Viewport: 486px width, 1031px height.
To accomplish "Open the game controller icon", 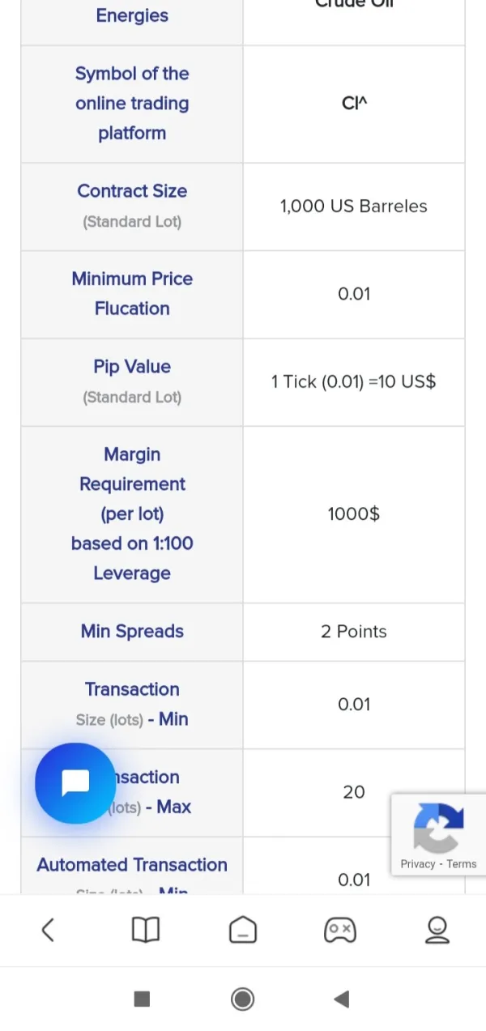I will pos(339,930).
